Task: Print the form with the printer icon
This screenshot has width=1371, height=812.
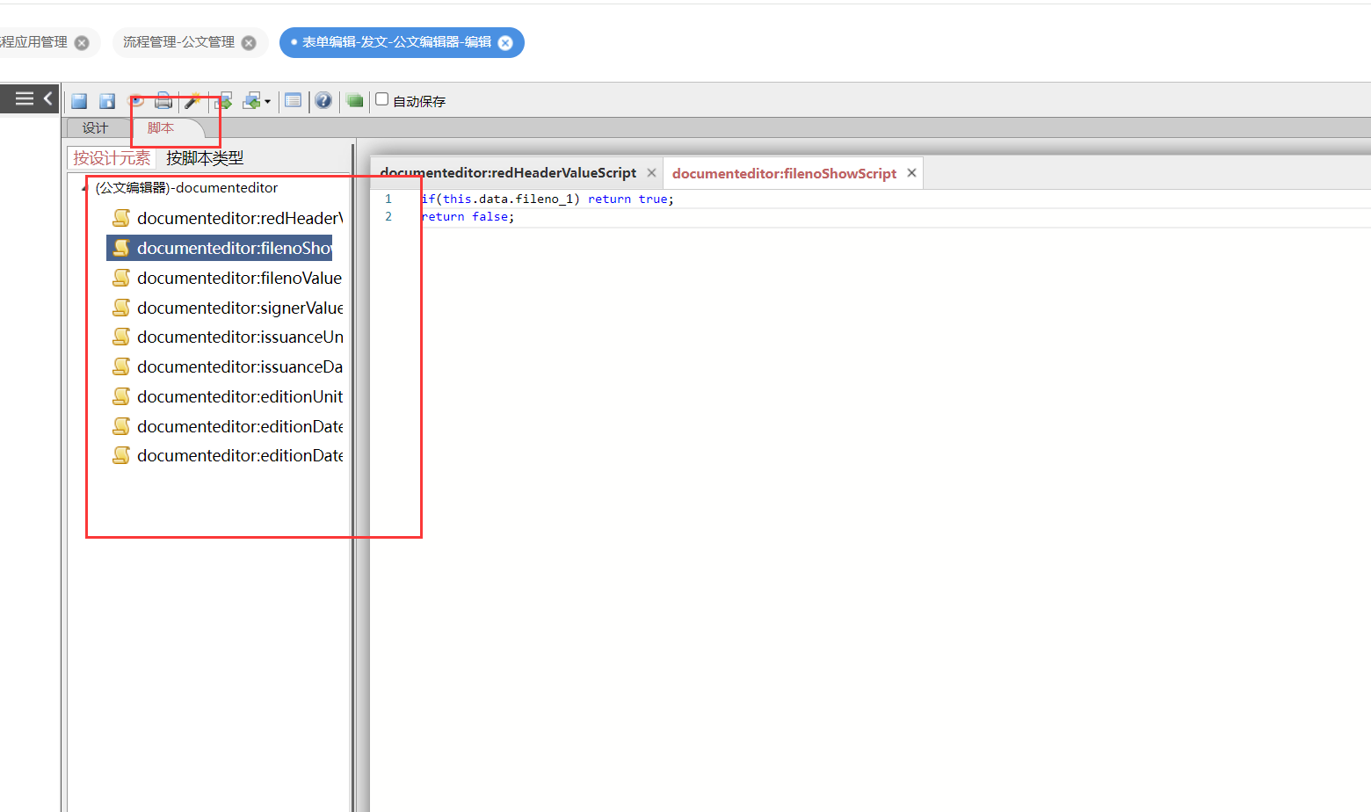Action: coord(163,101)
